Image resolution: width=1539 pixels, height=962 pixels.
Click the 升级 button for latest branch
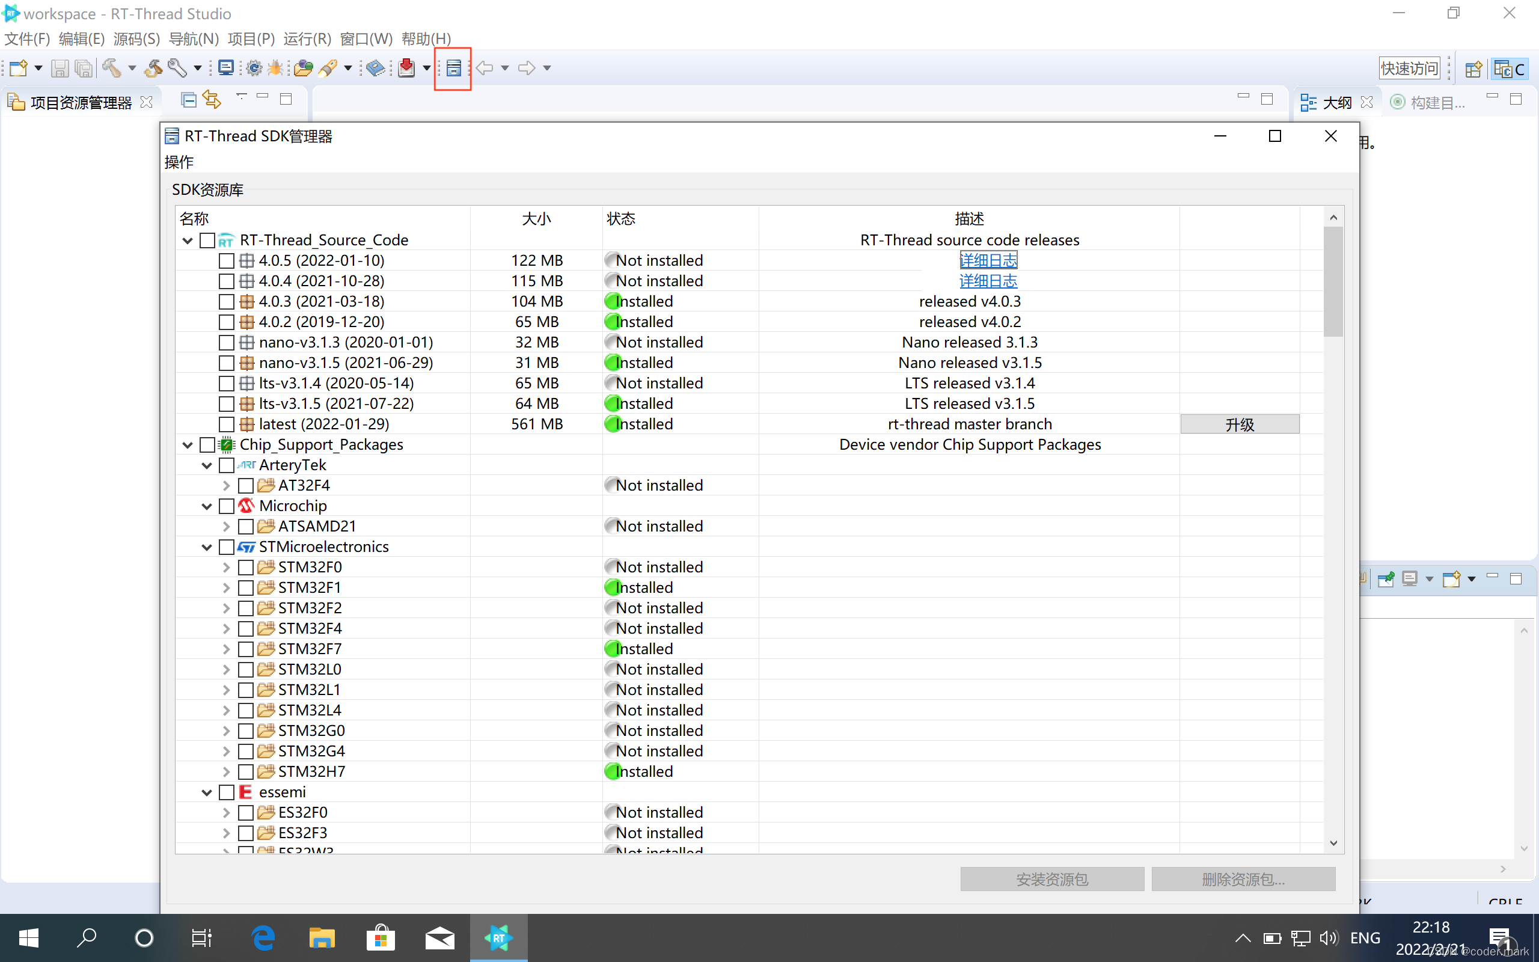(1239, 424)
